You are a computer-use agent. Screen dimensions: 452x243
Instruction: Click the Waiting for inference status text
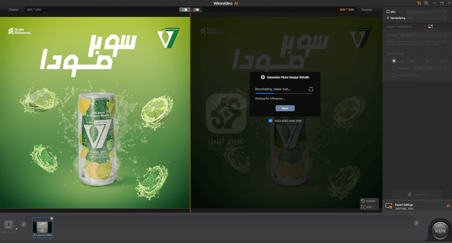[270, 98]
